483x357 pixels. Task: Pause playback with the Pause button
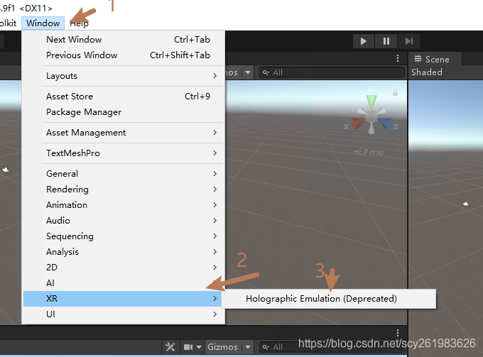(386, 41)
